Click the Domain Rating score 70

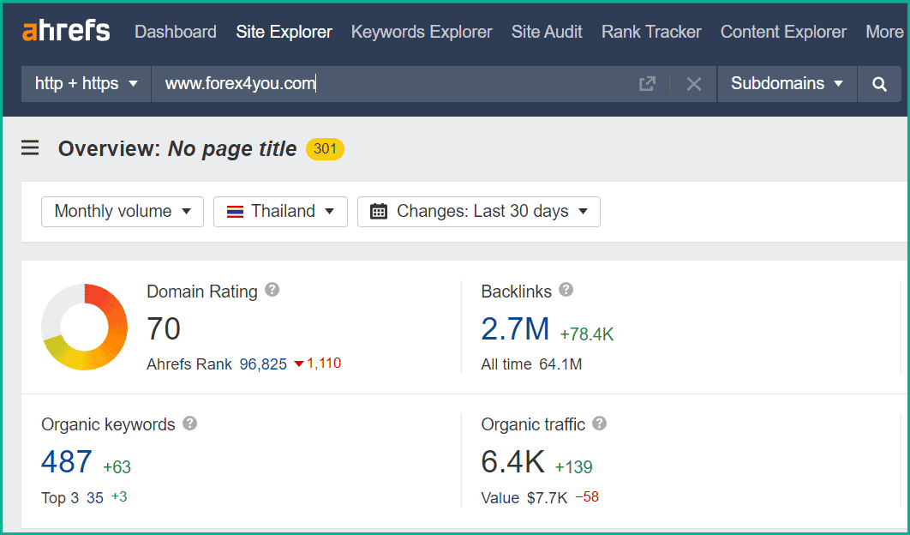(164, 328)
